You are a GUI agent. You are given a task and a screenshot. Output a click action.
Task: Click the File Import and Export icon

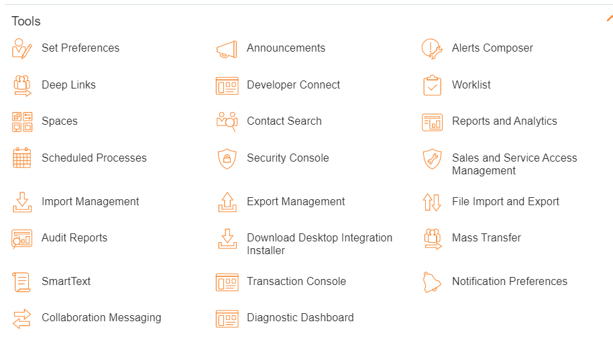point(432,203)
